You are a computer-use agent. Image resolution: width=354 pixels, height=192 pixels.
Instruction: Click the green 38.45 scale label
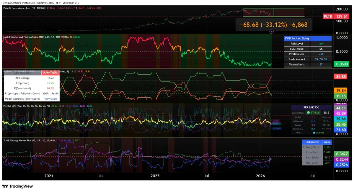[341, 124]
